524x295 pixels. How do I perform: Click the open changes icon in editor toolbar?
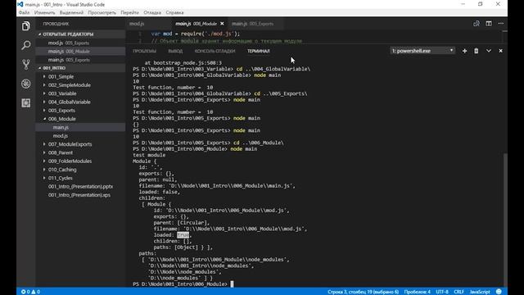477,24
